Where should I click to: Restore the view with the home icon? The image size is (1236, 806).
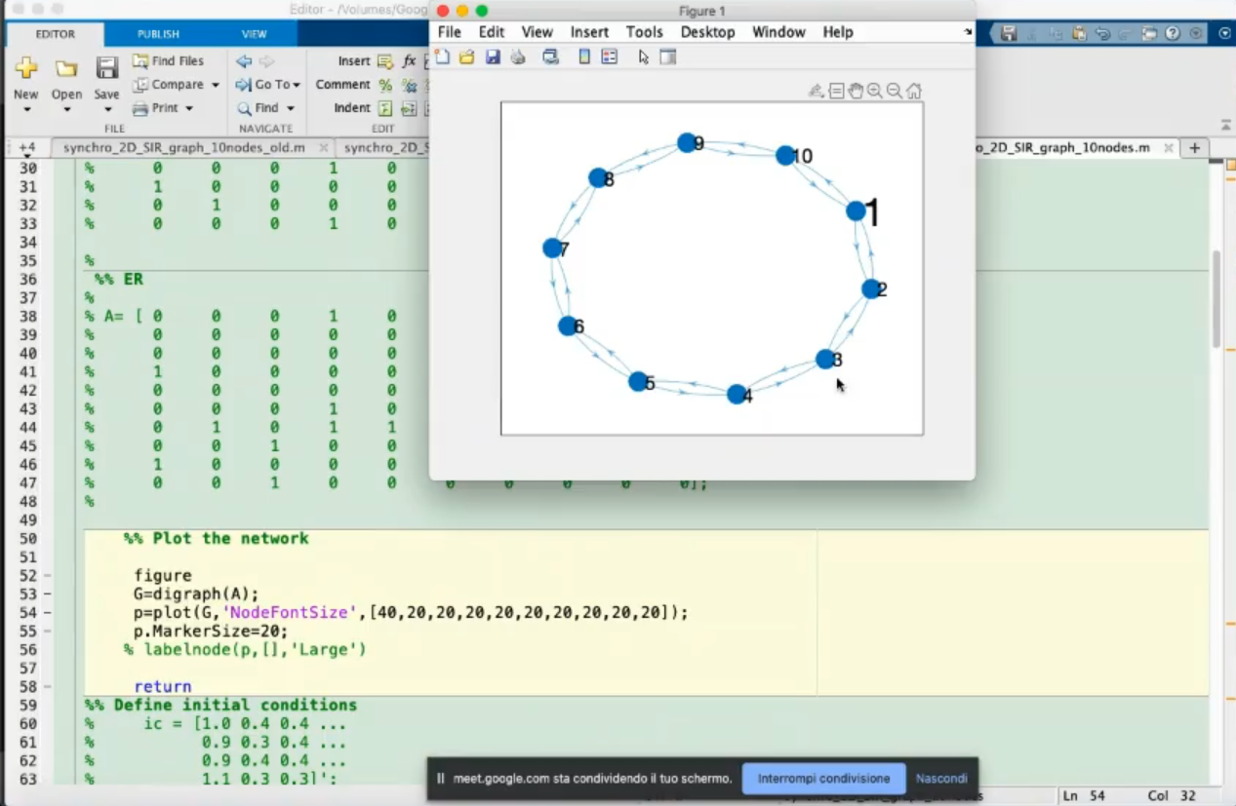click(913, 91)
